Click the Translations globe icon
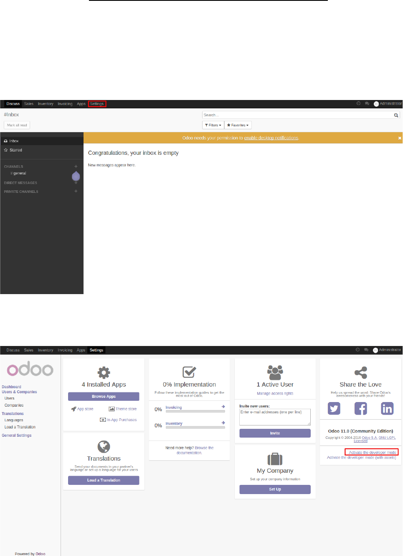The height and width of the screenshot is (556, 403). click(x=104, y=447)
